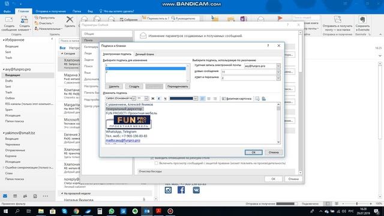Align signature text to the right
The width and height of the screenshot is (384, 216).
(x=215, y=98)
